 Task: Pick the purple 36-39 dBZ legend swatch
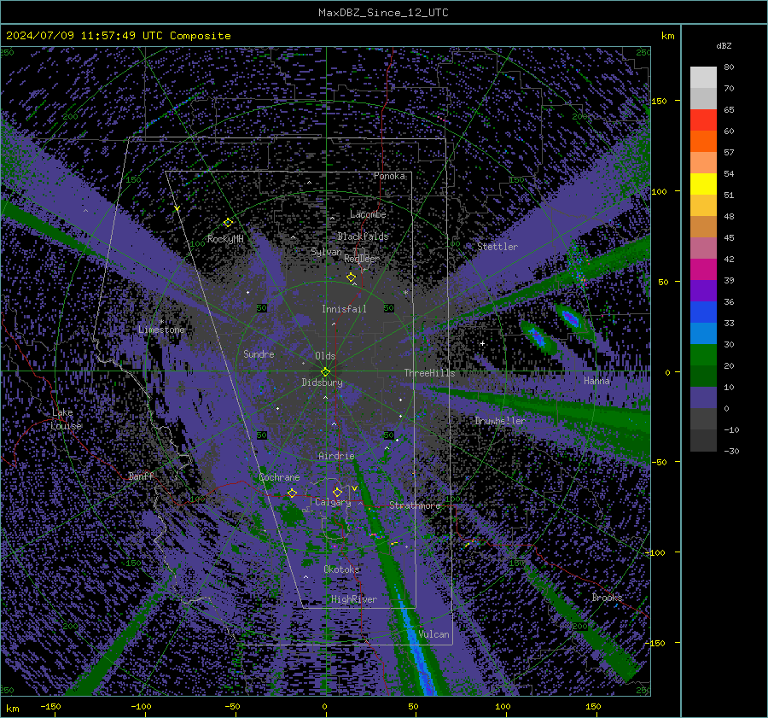(x=703, y=291)
